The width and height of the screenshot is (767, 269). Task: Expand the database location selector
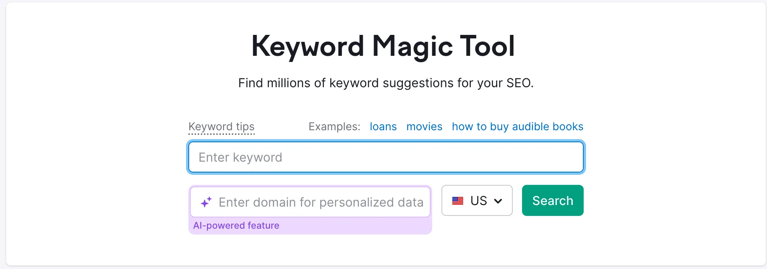(x=477, y=200)
